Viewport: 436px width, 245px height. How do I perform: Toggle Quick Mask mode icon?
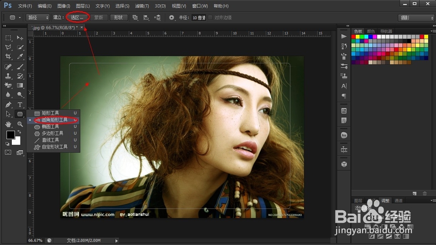coord(8,152)
